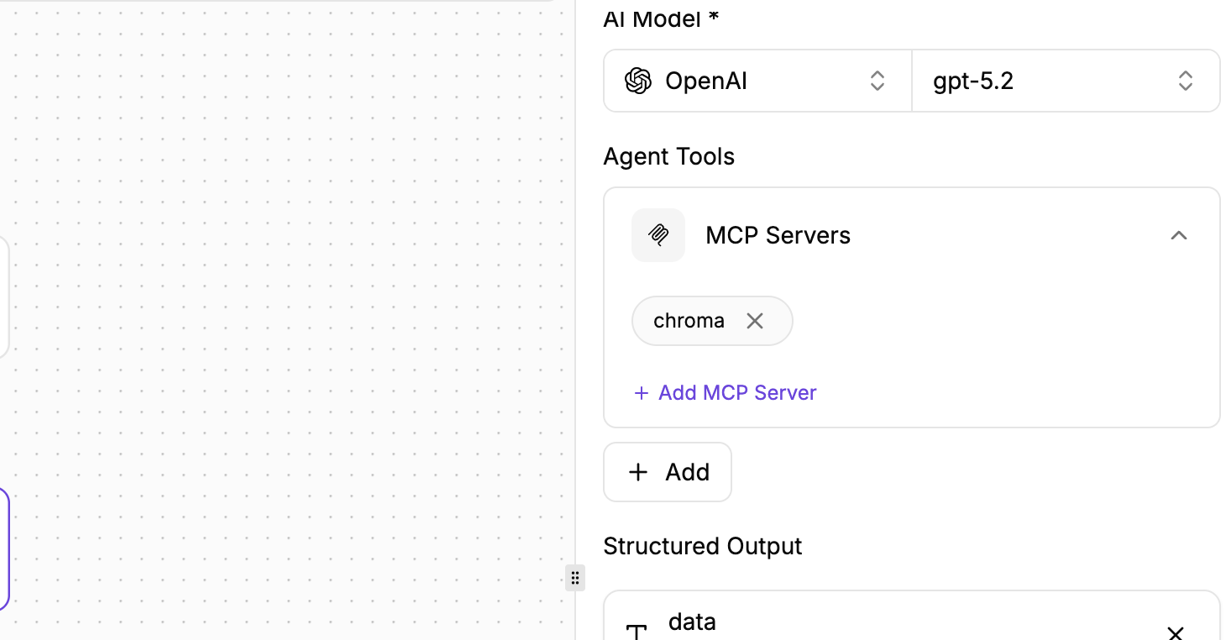The image size is (1226, 640).
Task: Delete the data structured output field
Action: [1176, 632]
